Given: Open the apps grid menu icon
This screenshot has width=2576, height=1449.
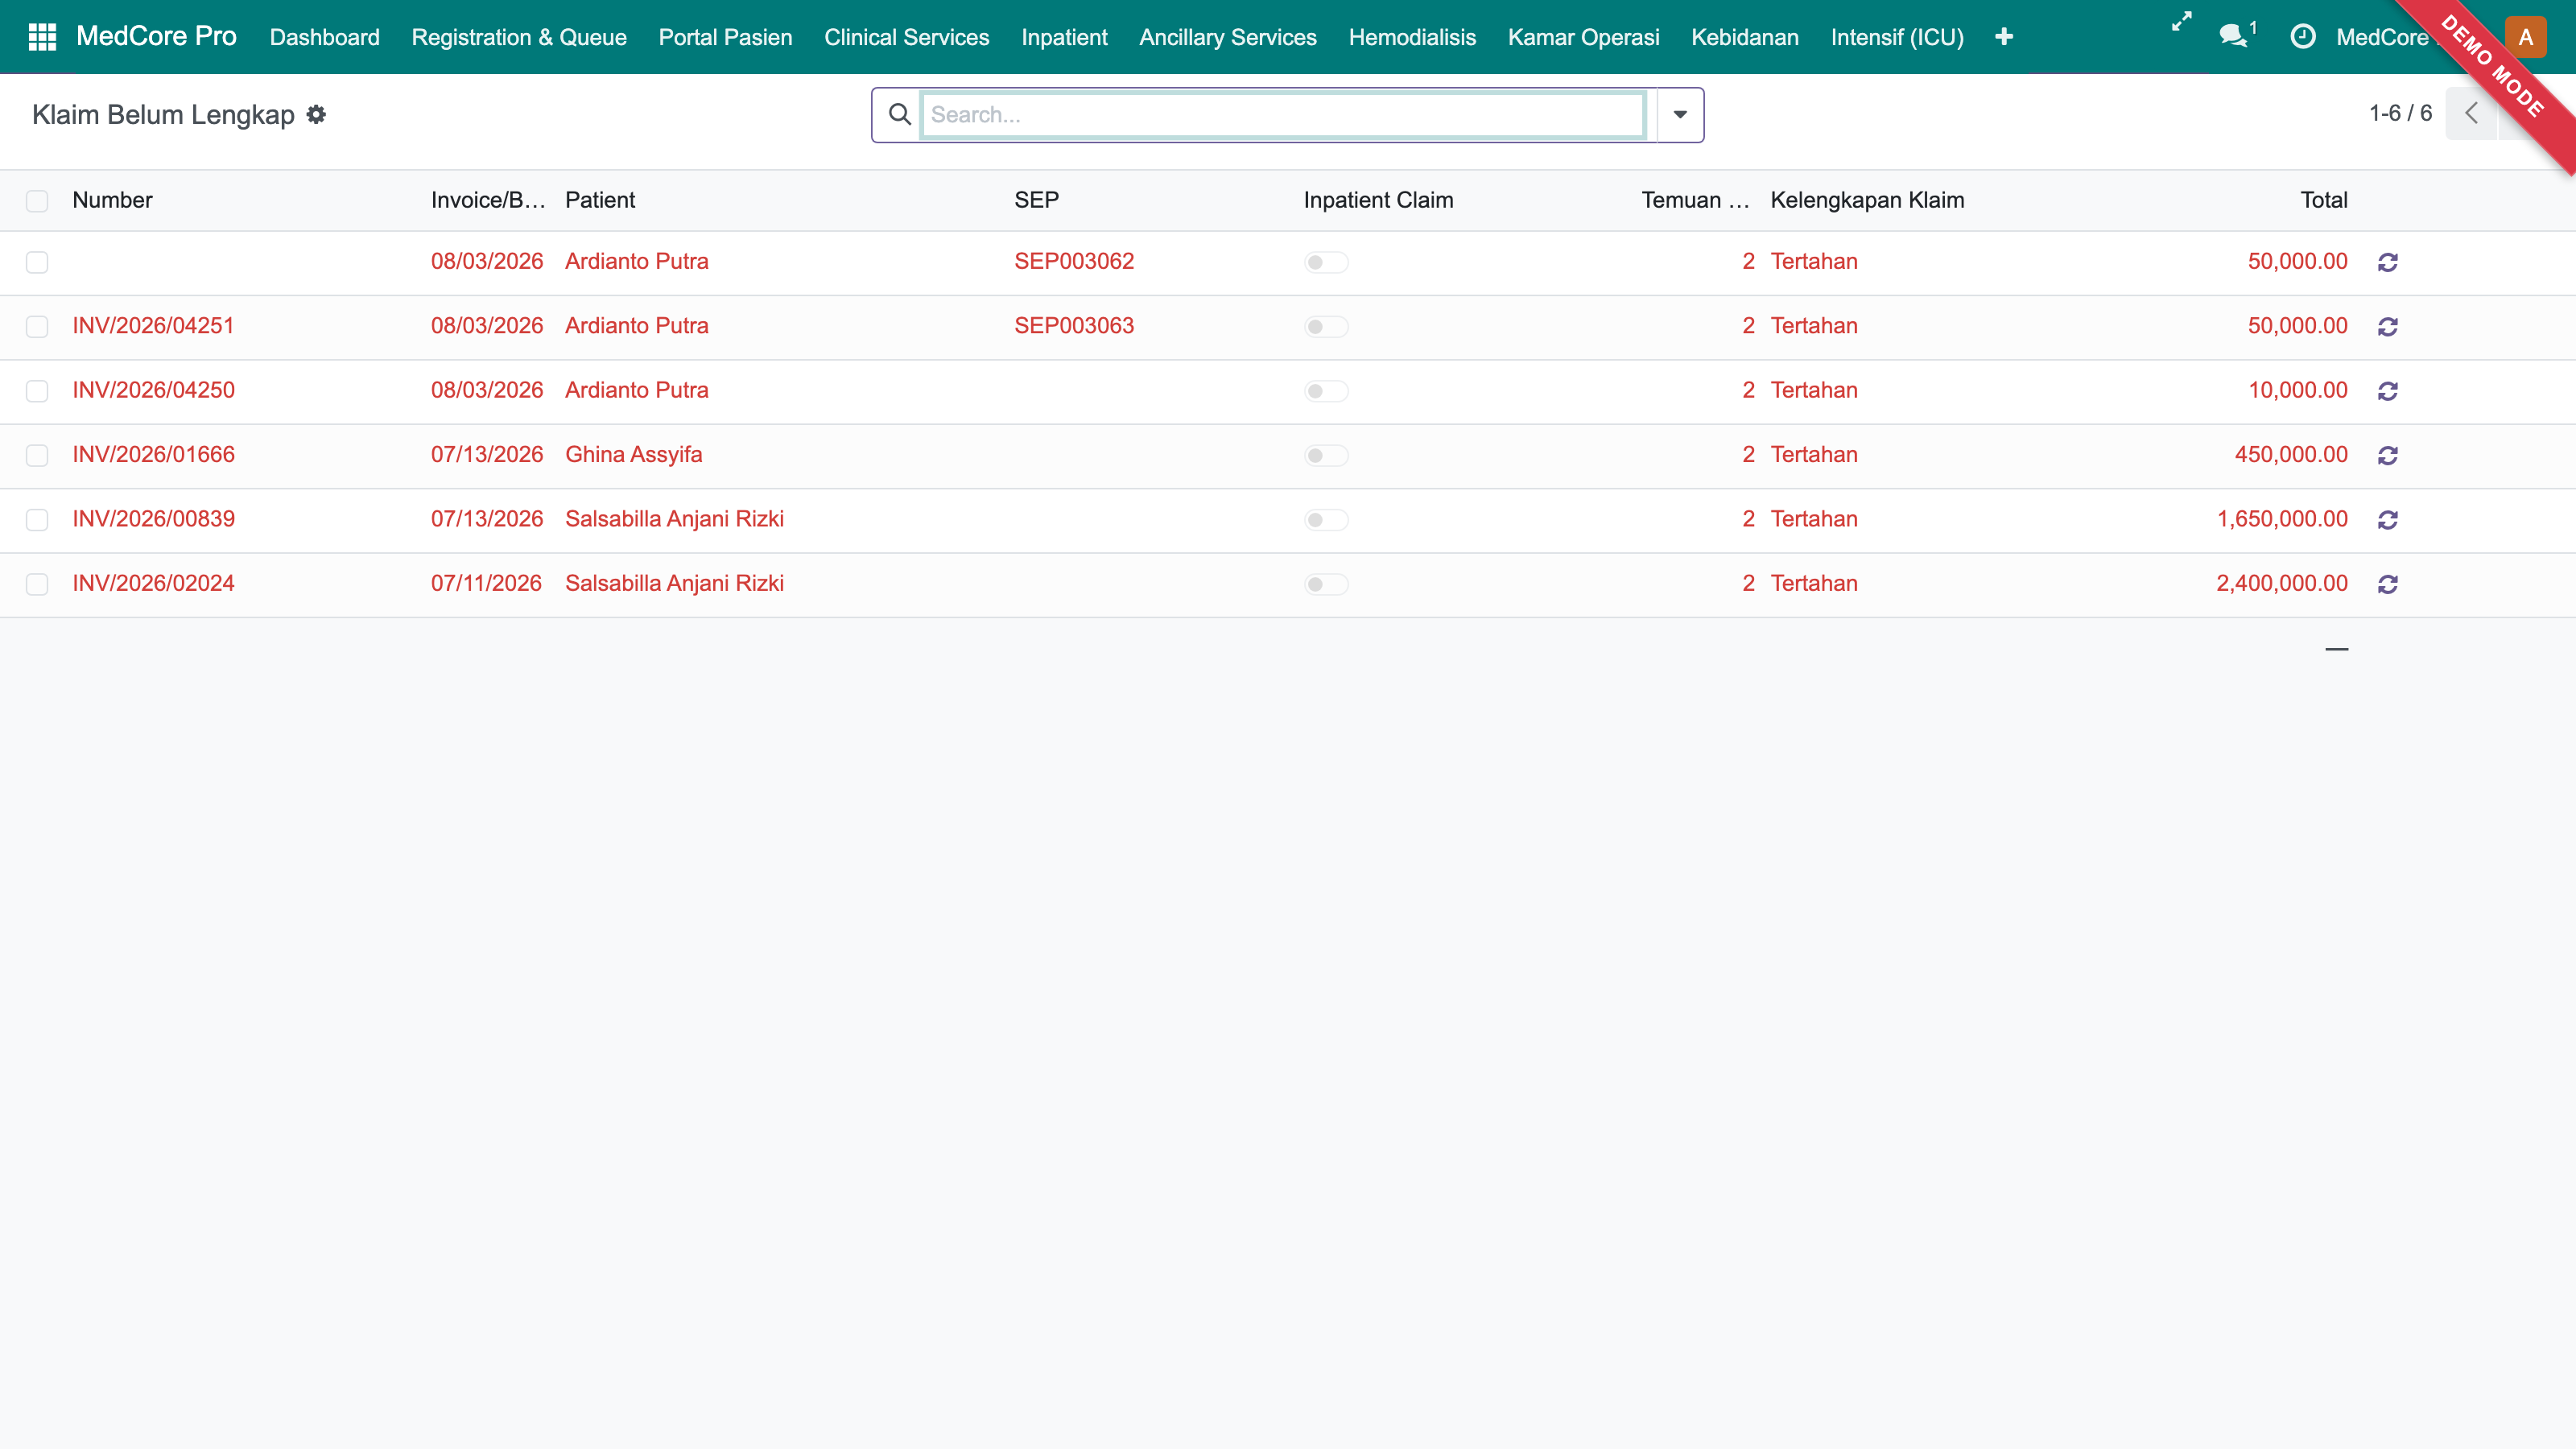Looking at the screenshot, I should 42,37.
